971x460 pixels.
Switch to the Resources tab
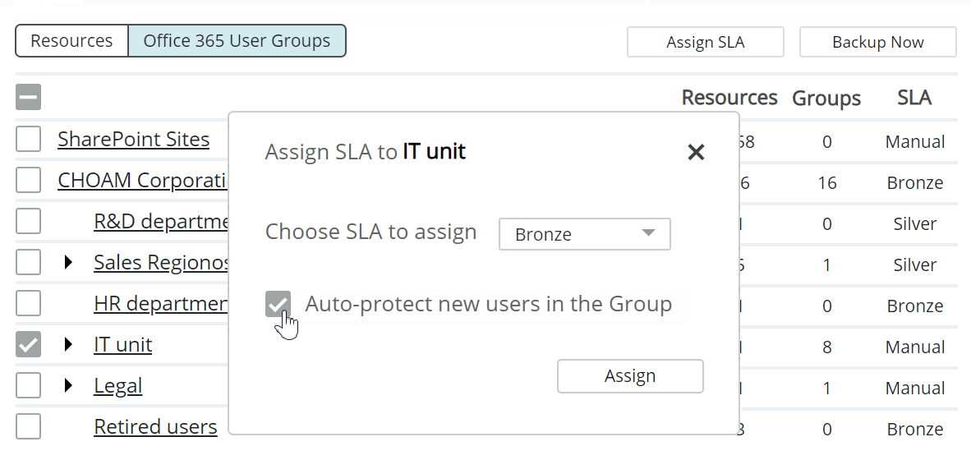(x=71, y=41)
